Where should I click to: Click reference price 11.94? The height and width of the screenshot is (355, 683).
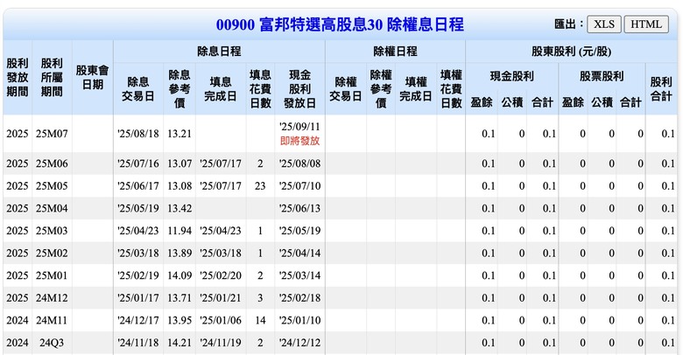(180, 231)
